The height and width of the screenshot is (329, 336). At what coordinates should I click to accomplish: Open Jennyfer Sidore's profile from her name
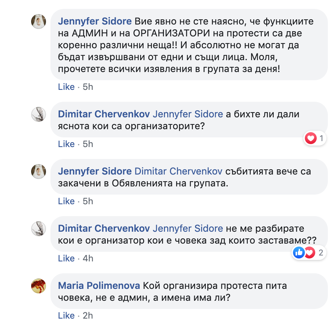(95, 21)
